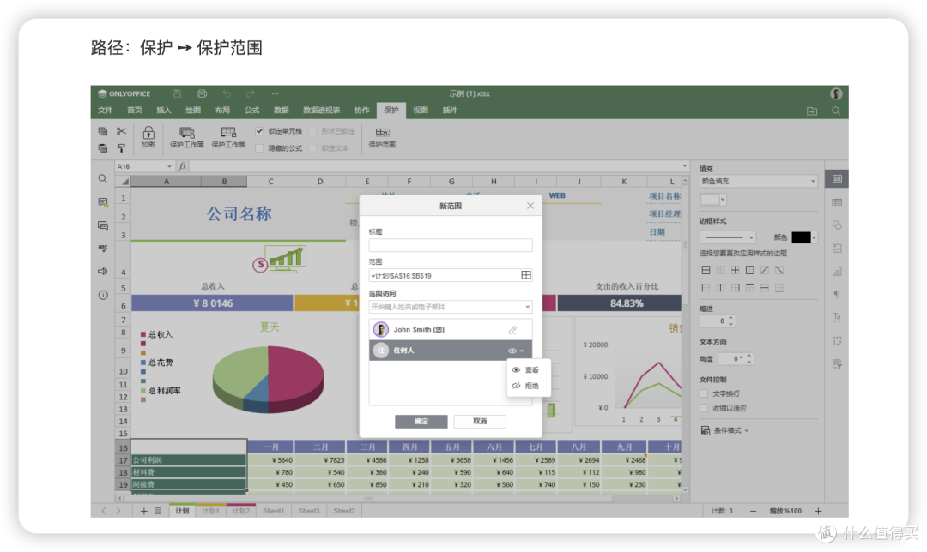Open the 文件 menu tab
This screenshot has width=927, height=552.
click(106, 111)
